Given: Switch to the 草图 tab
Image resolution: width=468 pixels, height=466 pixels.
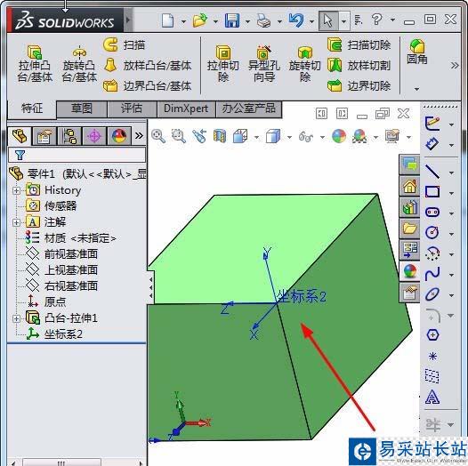Looking at the screenshot, I should 82,108.
